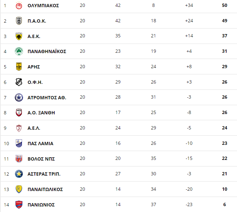Click Olympiakos points total of 50
237x212 pixels.
point(225,5)
